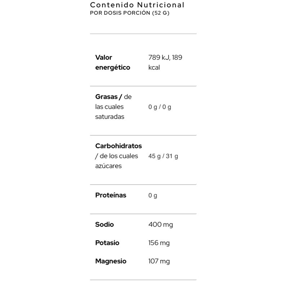The width and height of the screenshot is (288, 288).
Task: Click the Valor energético label
Action: point(113,62)
